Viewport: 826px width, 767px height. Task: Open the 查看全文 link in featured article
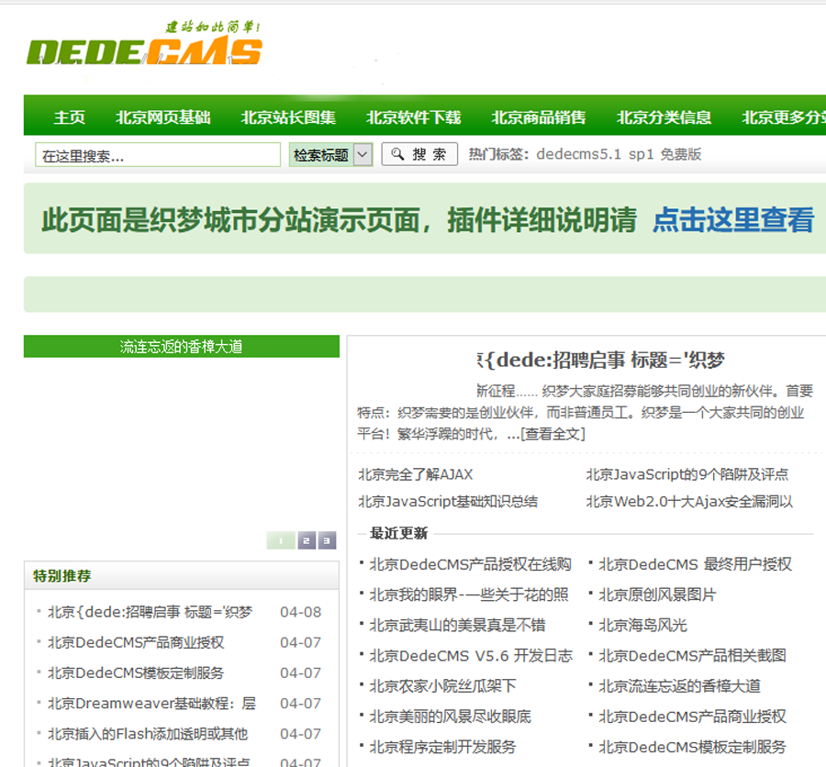(553, 434)
